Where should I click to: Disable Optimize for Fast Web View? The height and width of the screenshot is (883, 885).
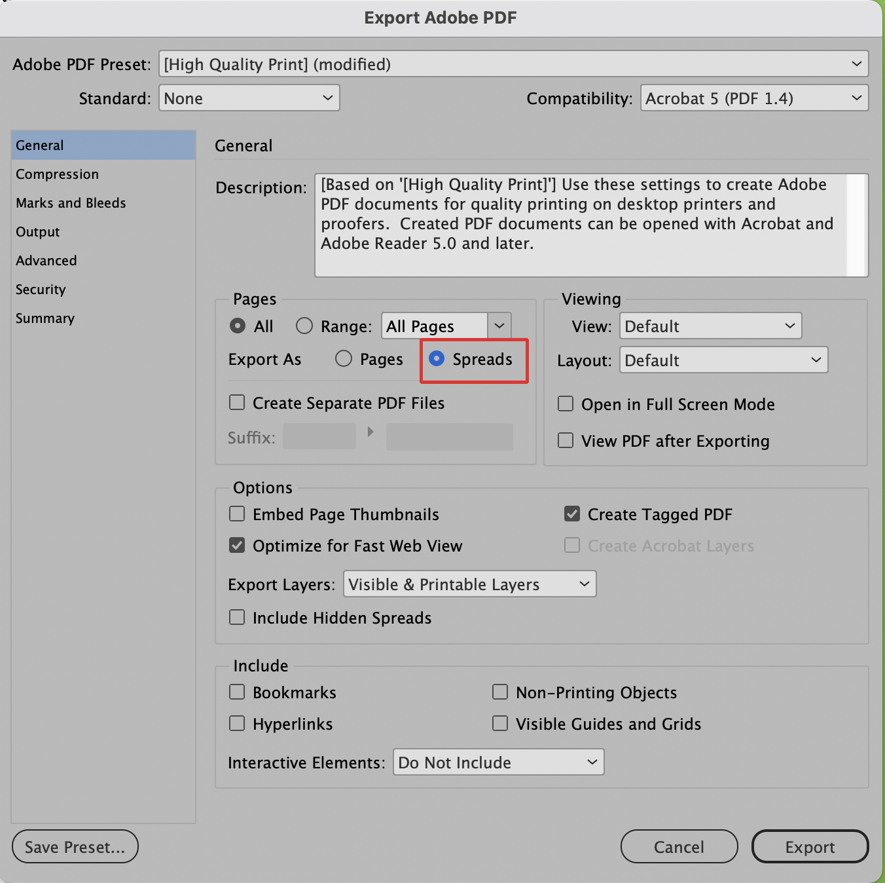[x=237, y=545]
